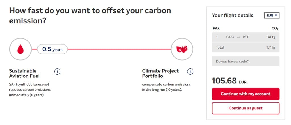Click the CO₂ column header
This screenshot has width=291, height=125.
click(275, 29)
